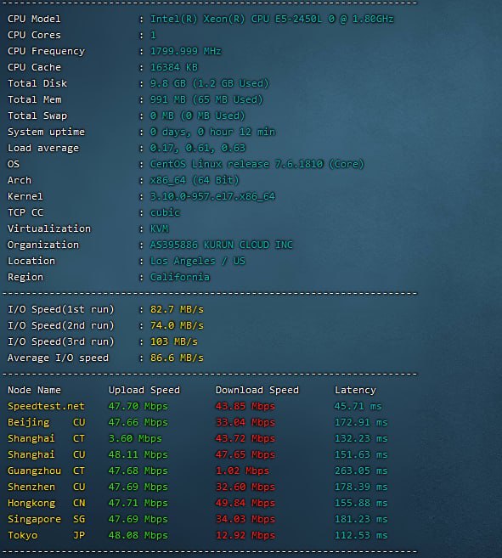Image resolution: width=502 pixels, height=558 pixels.
Task: Click the Download Speed column header
Action: (x=257, y=390)
